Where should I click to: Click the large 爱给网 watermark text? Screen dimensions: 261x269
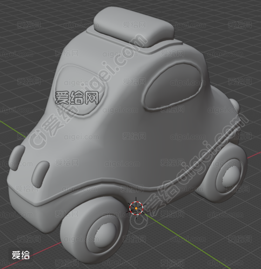click(77, 98)
